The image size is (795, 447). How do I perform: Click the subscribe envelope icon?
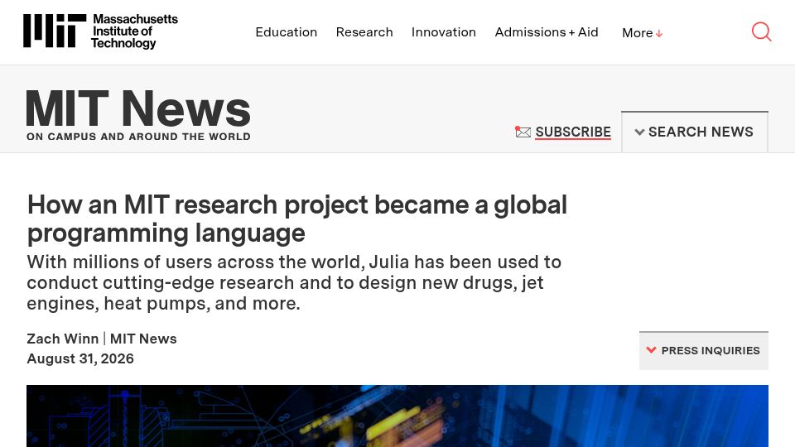(523, 132)
